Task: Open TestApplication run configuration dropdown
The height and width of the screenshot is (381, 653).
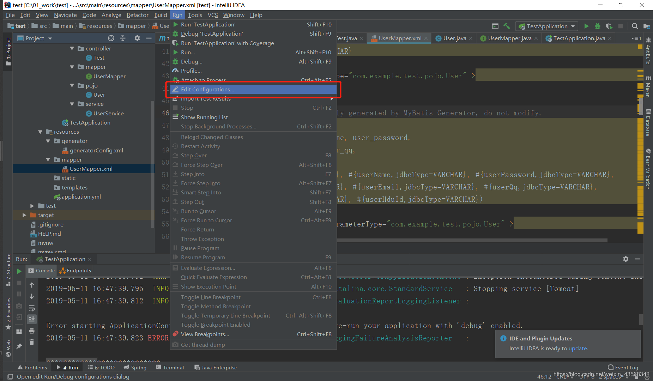Action: tap(547, 26)
